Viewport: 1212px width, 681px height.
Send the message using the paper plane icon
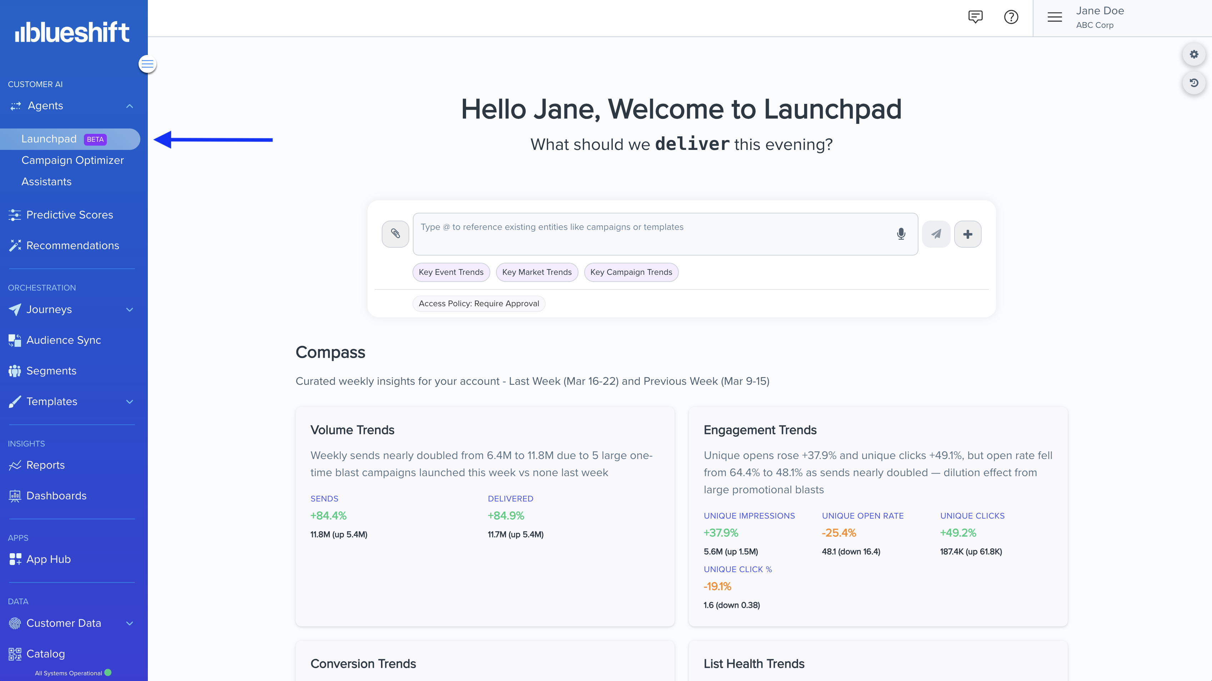tap(936, 234)
